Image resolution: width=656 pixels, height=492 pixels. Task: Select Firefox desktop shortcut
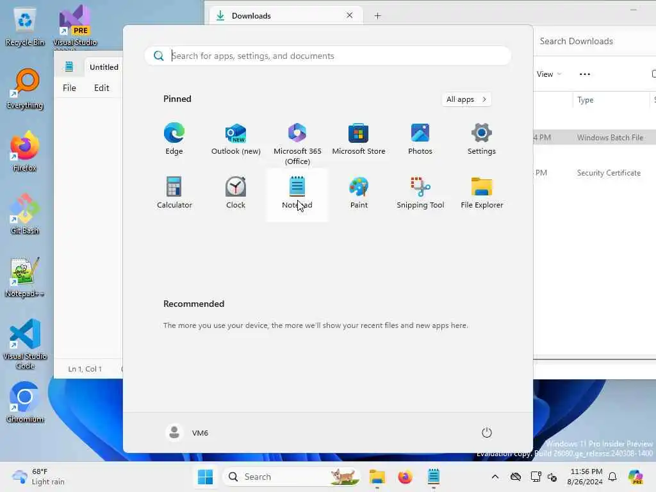click(x=25, y=151)
